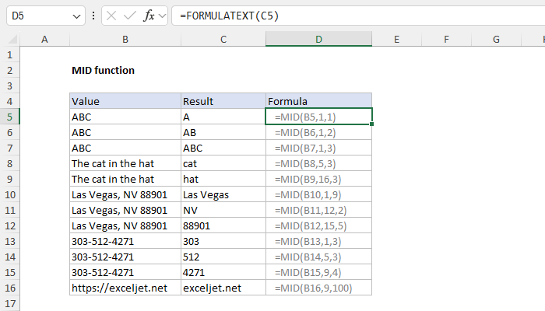Click the Enter checkmark formula bar icon
545x311 pixels.
coord(130,16)
